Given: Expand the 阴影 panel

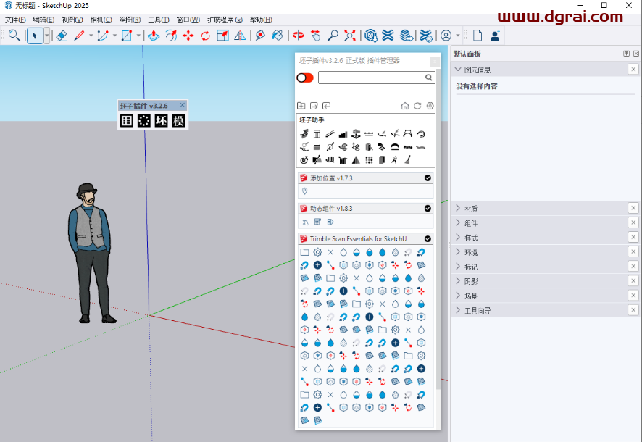Looking at the screenshot, I should pos(458,281).
